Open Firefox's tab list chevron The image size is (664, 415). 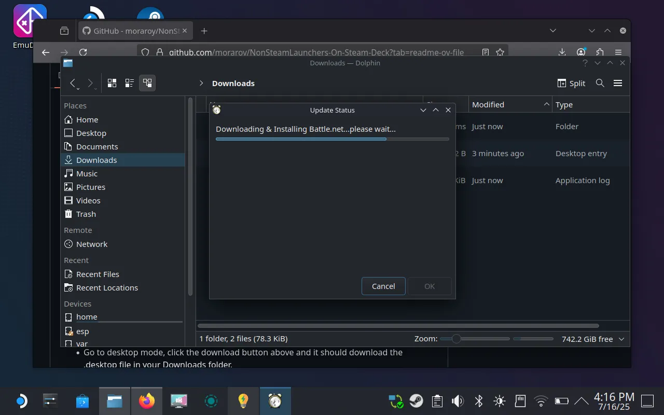click(x=552, y=31)
